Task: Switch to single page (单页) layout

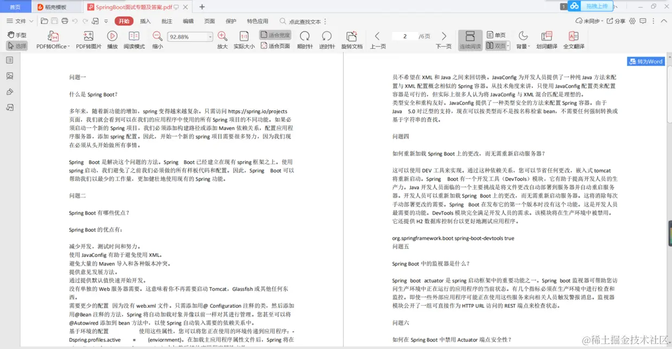Action: coord(496,35)
